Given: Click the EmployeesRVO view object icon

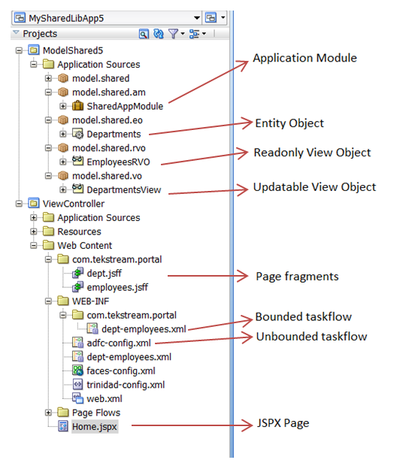Looking at the screenshot, I should (x=77, y=161).
